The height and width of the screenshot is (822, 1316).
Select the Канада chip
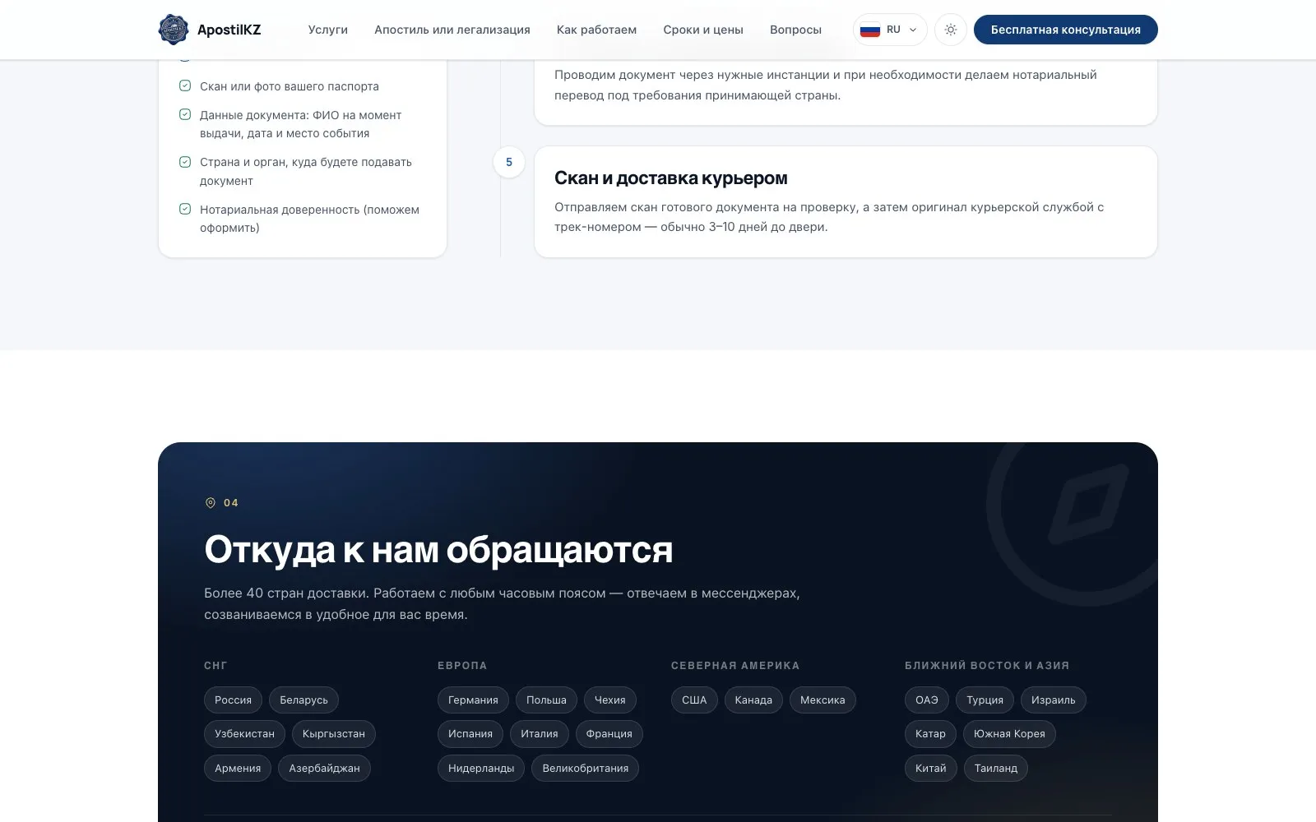[x=753, y=700]
